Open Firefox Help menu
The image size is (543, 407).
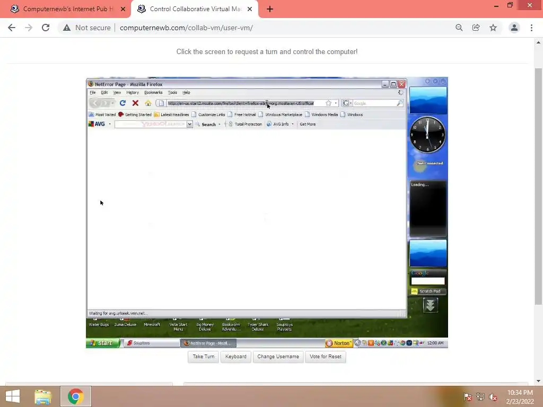[186, 92]
